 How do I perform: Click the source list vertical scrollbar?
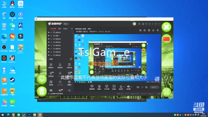[x=73, y=44]
